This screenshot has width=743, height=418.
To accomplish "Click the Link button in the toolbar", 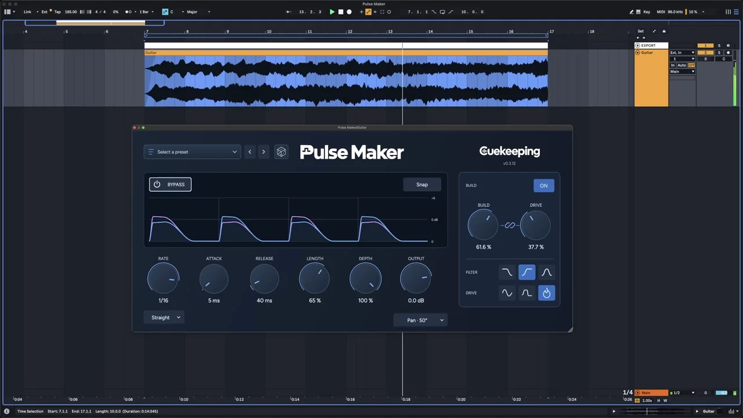I will (27, 12).
